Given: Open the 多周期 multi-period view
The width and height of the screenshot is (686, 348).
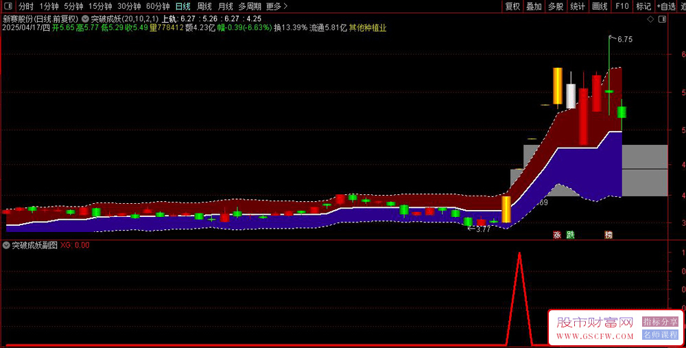Looking at the screenshot, I should pyautogui.click(x=250, y=6).
